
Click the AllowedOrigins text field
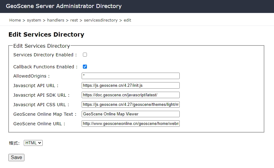(x=131, y=76)
